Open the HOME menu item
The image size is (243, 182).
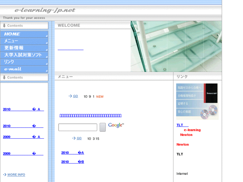pyautogui.click(x=24, y=34)
